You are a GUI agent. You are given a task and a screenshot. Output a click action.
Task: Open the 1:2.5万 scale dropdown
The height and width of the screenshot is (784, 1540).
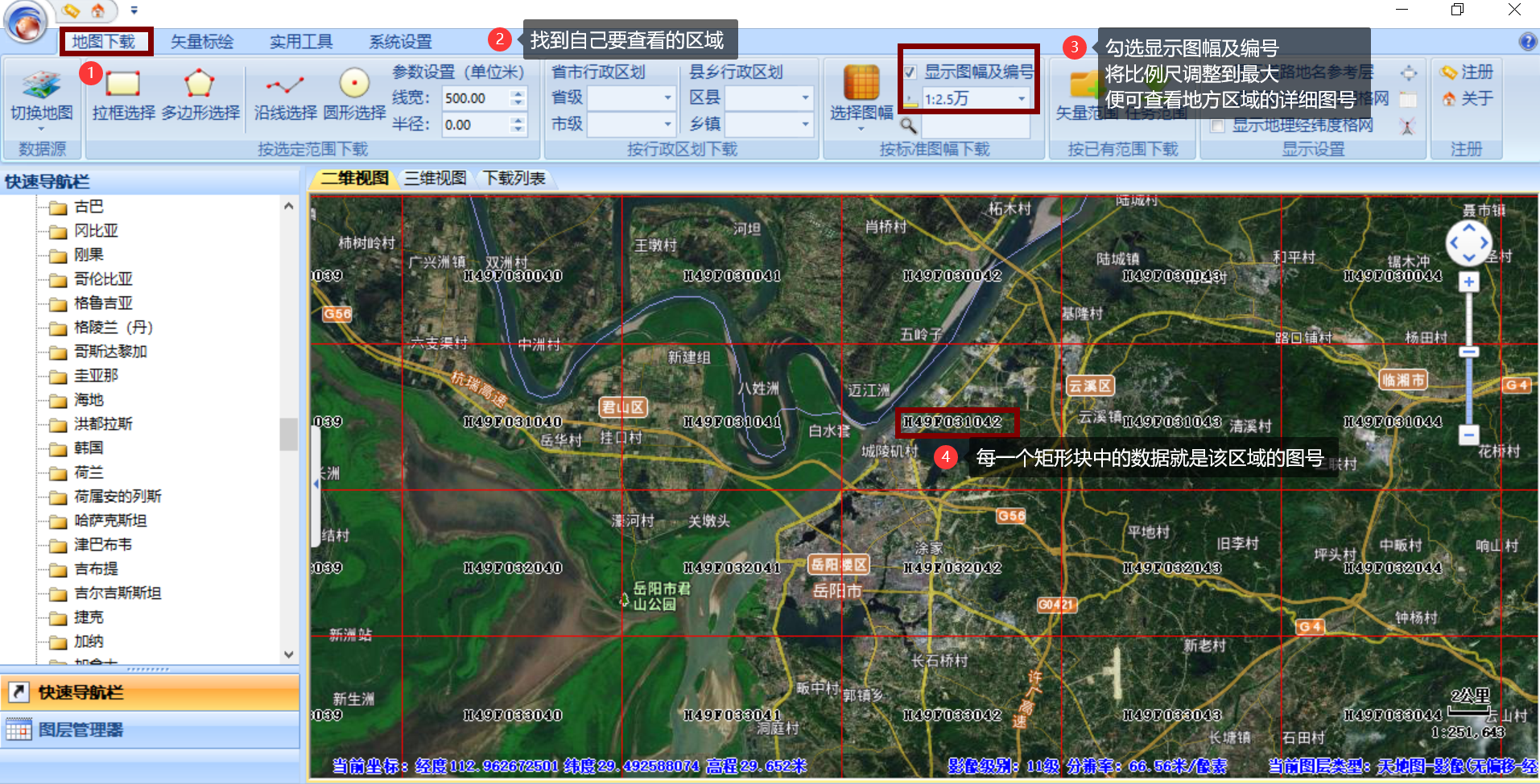1022,99
